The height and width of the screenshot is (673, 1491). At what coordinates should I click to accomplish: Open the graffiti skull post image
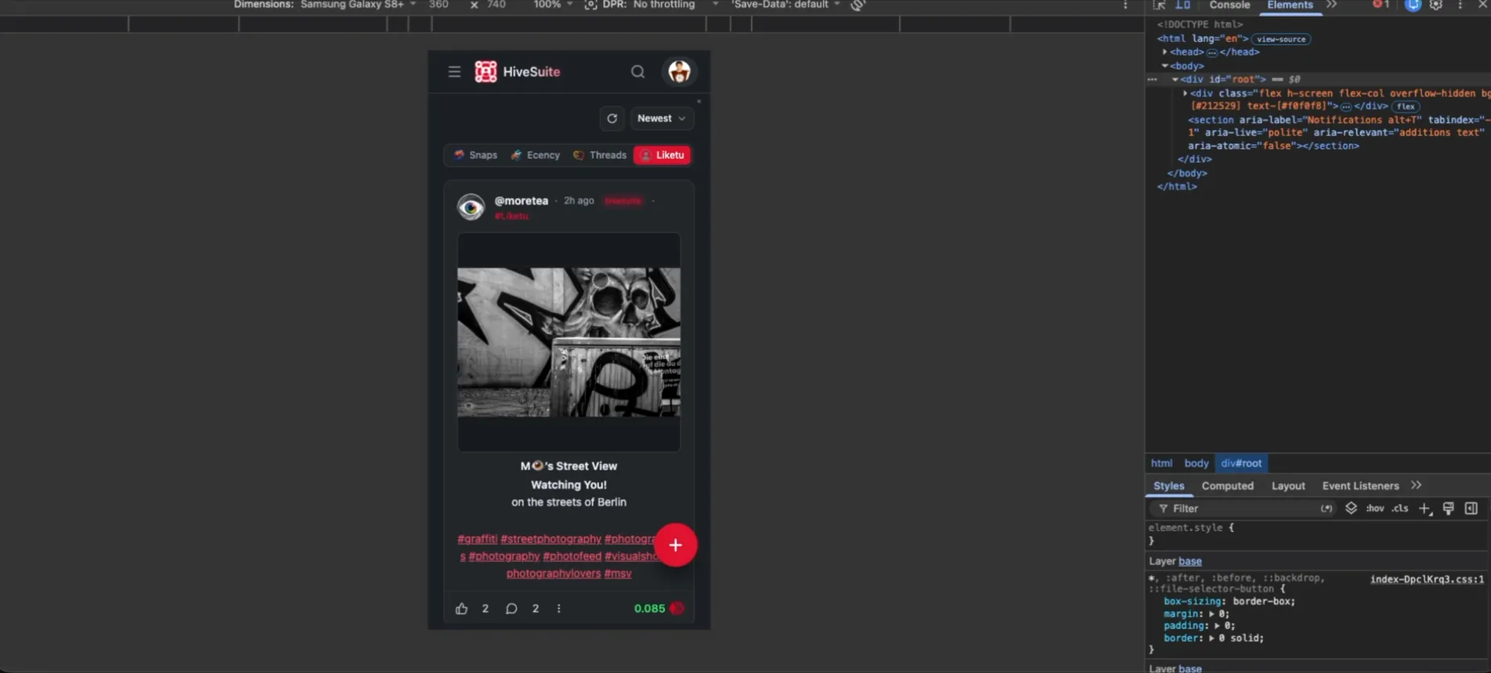pos(569,342)
